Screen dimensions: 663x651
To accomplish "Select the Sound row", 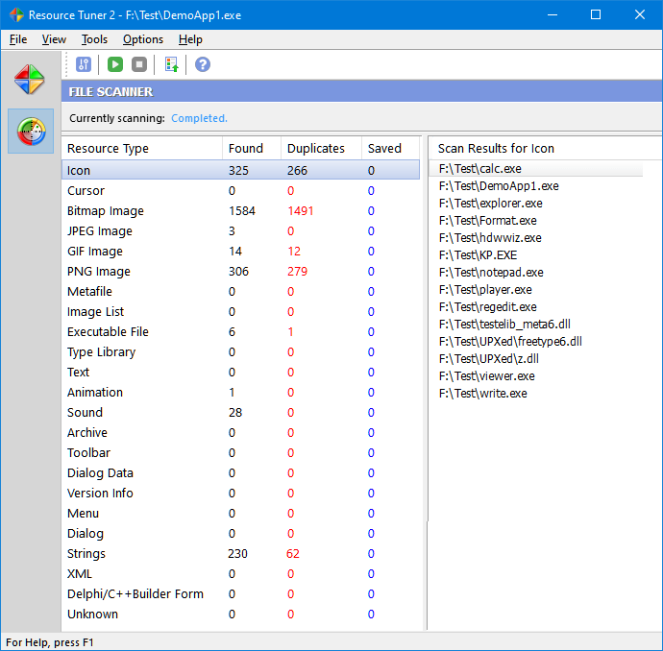I will (x=240, y=412).
